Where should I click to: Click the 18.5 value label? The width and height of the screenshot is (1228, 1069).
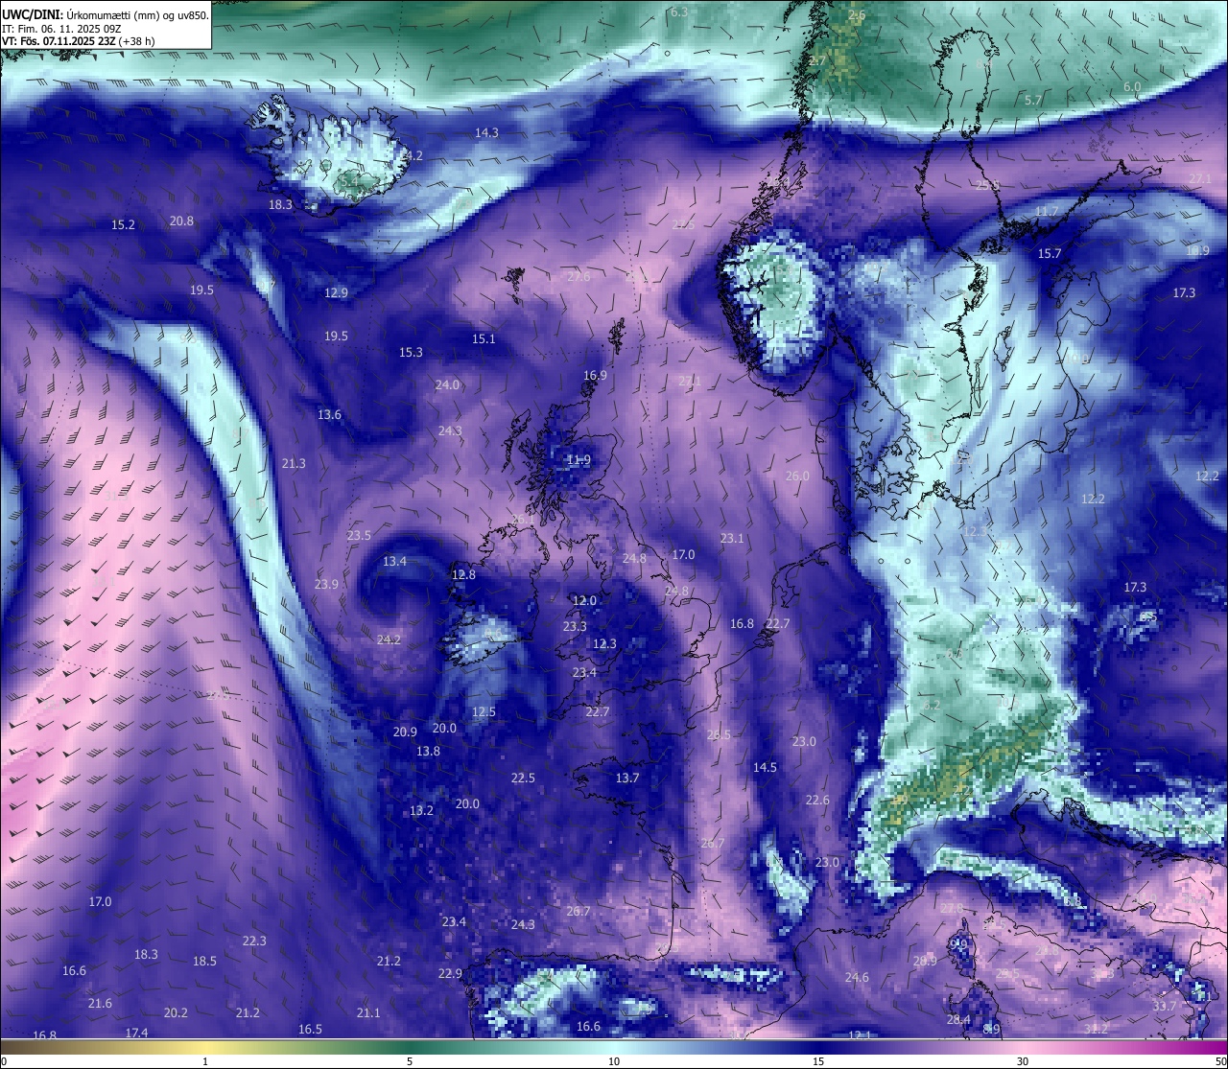(x=204, y=961)
